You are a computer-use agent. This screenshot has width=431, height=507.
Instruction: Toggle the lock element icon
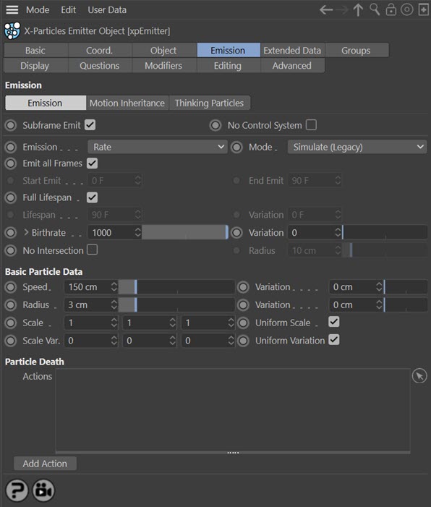[x=391, y=9]
